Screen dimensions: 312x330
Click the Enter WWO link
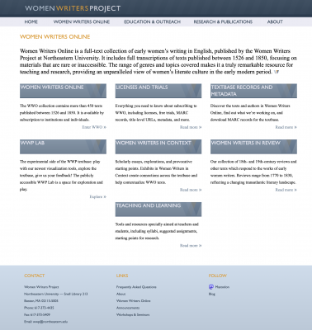click(x=94, y=127)
